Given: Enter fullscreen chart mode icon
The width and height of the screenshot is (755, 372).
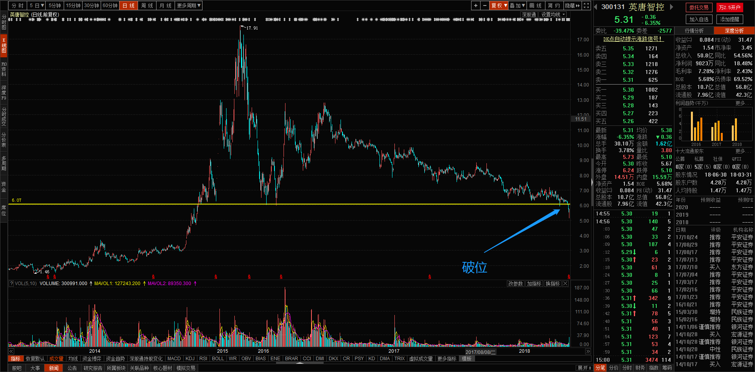Looking at the screenshot, I should (x=586, y=6).
